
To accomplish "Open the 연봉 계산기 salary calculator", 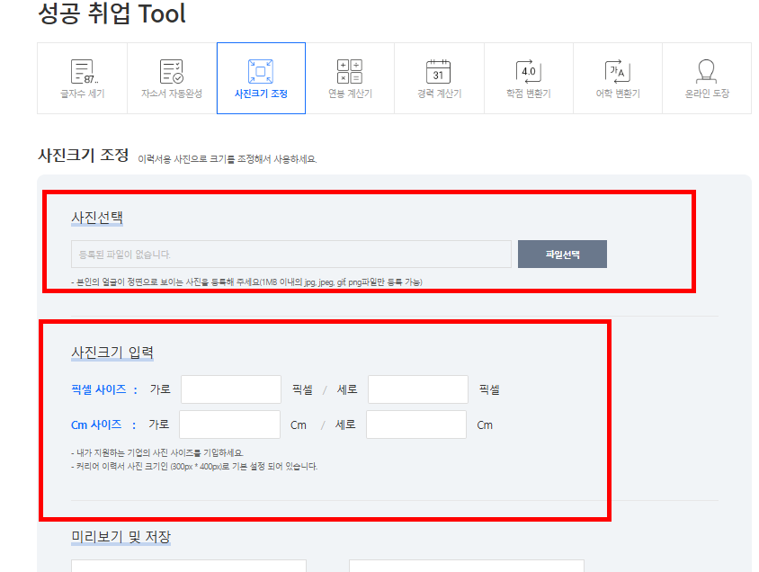I will [349, 78].
